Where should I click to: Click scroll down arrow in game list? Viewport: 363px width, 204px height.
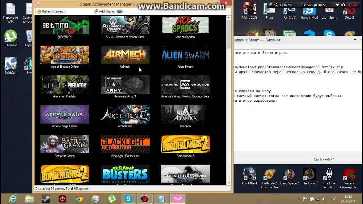click(x=229, y=183)
